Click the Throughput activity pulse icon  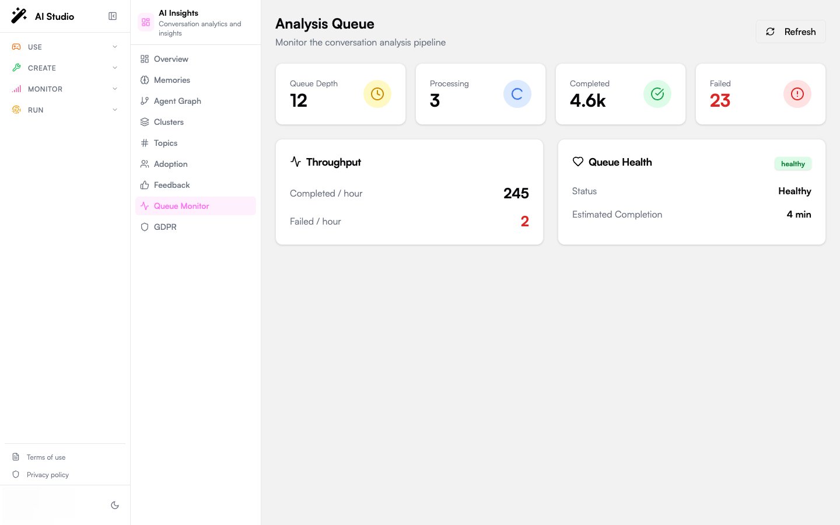tap(296, 162)
